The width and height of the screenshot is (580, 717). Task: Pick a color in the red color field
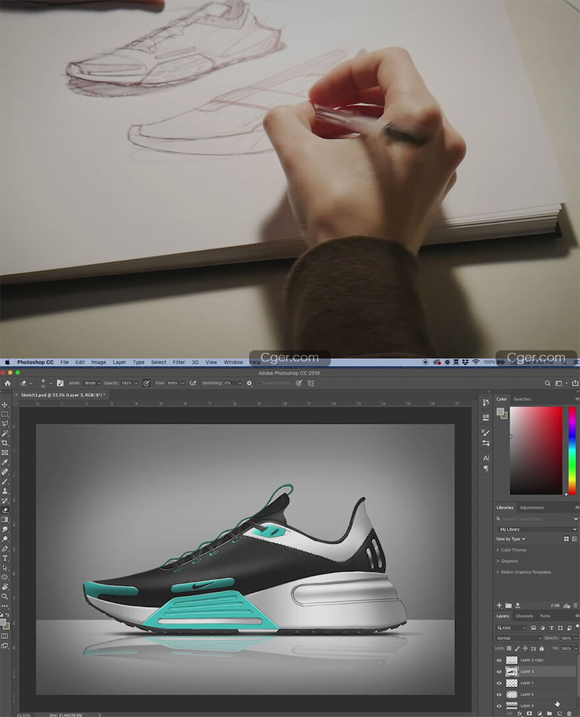pos(536,450)
